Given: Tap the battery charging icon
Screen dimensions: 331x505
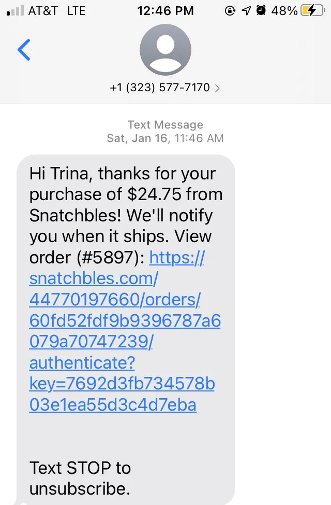Looking at the screenshot, I should click(x=312, y=11).
